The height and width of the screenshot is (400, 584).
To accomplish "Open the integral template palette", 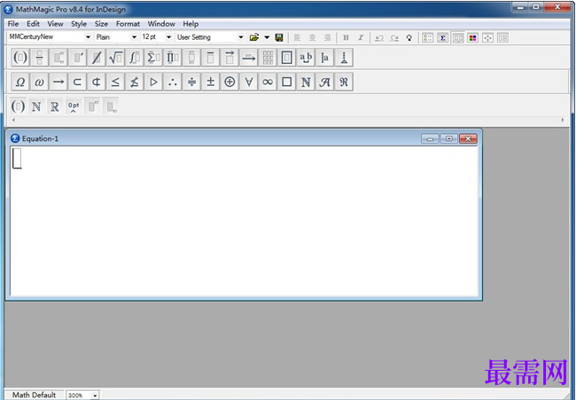I will point(135,58).
